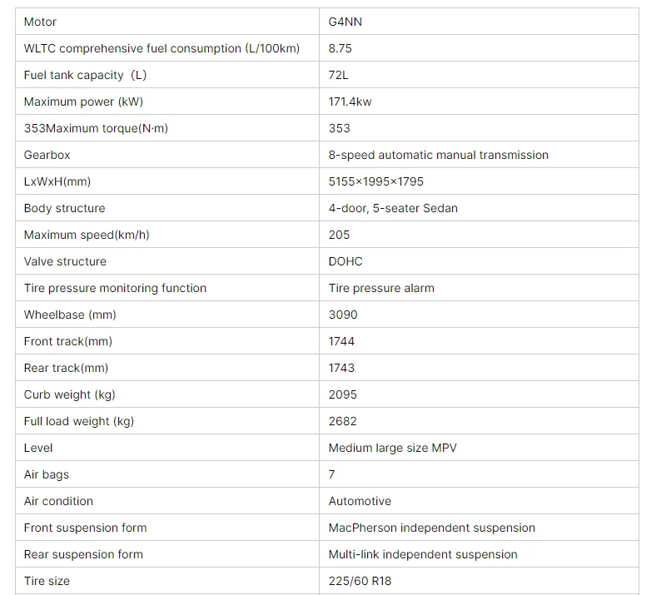Click the Tire pressure alarm cell

tap(381, 288)
